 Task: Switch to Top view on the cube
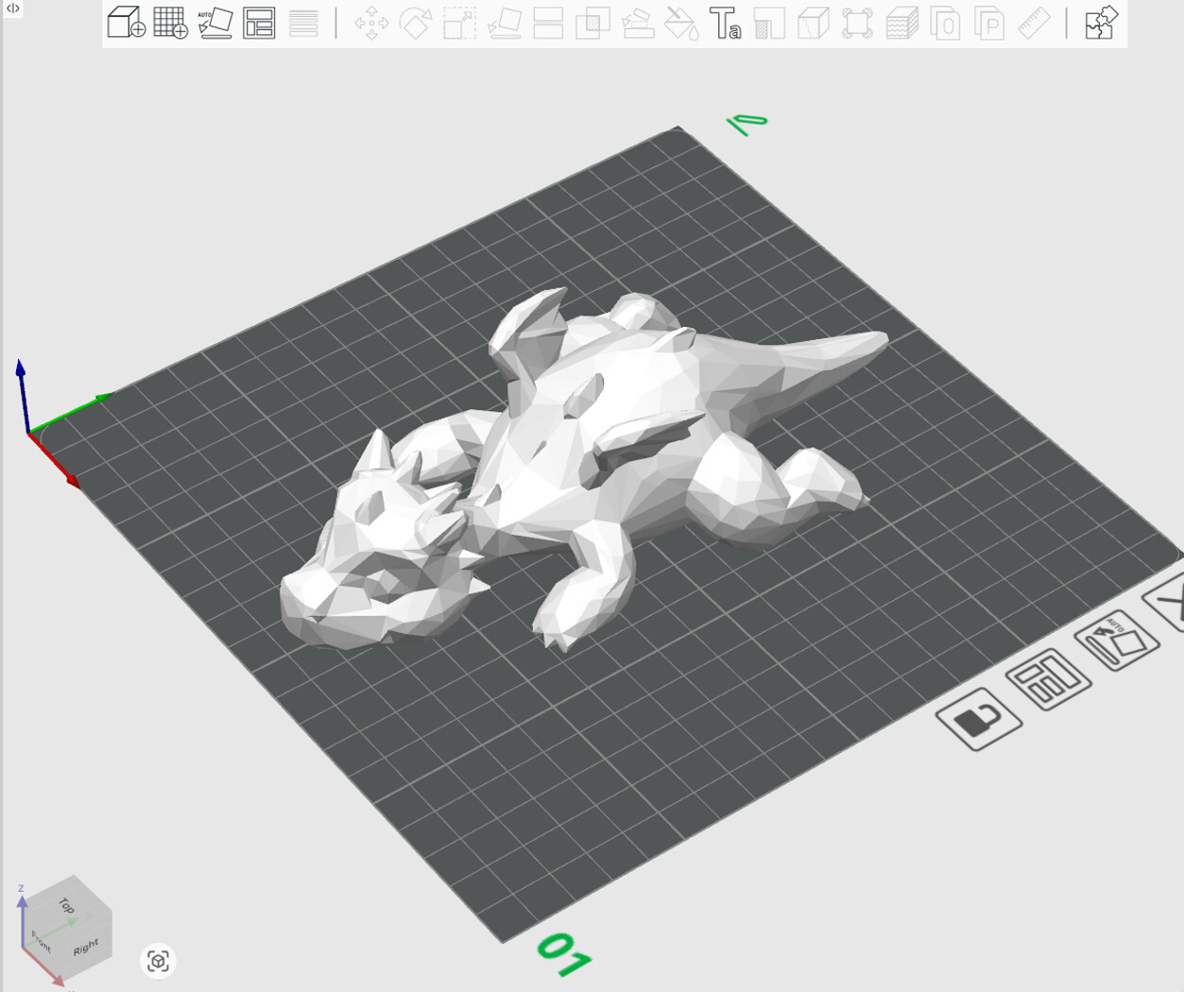[66, 904]
